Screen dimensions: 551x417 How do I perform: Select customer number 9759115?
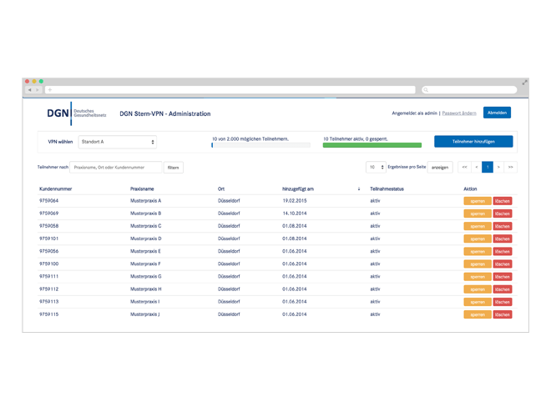(49, 314)
